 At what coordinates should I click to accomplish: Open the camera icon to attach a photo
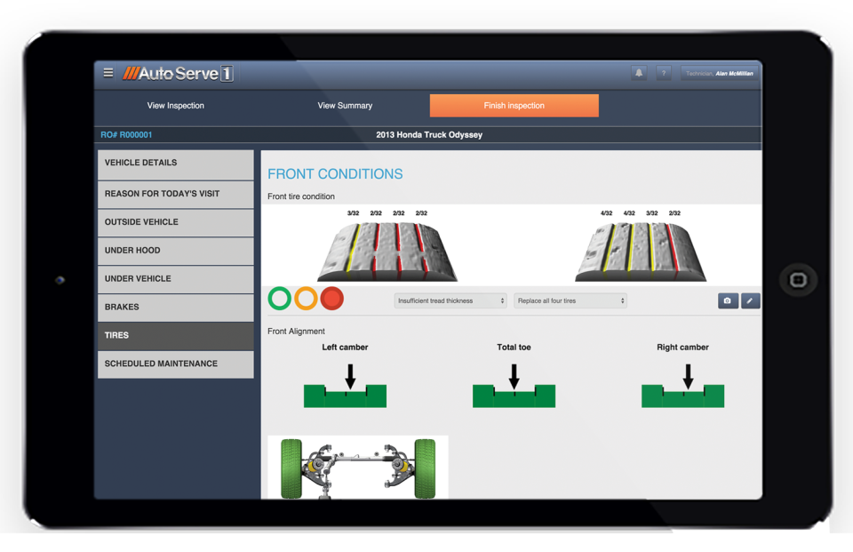(728, 300)
